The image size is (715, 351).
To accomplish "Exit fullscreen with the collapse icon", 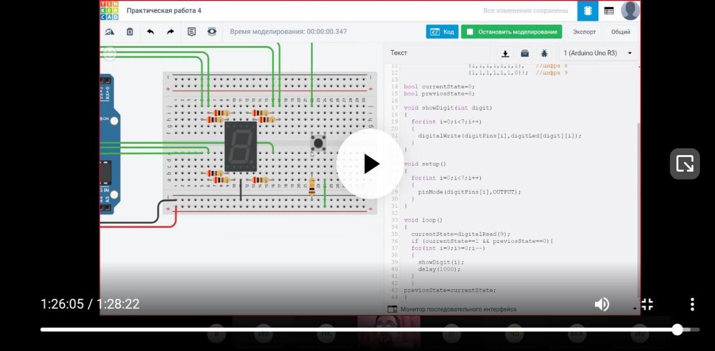I will 647,304.
